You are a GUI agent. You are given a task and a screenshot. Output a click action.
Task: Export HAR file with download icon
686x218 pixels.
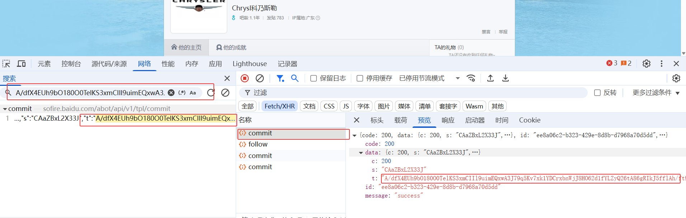pos(506,78)
